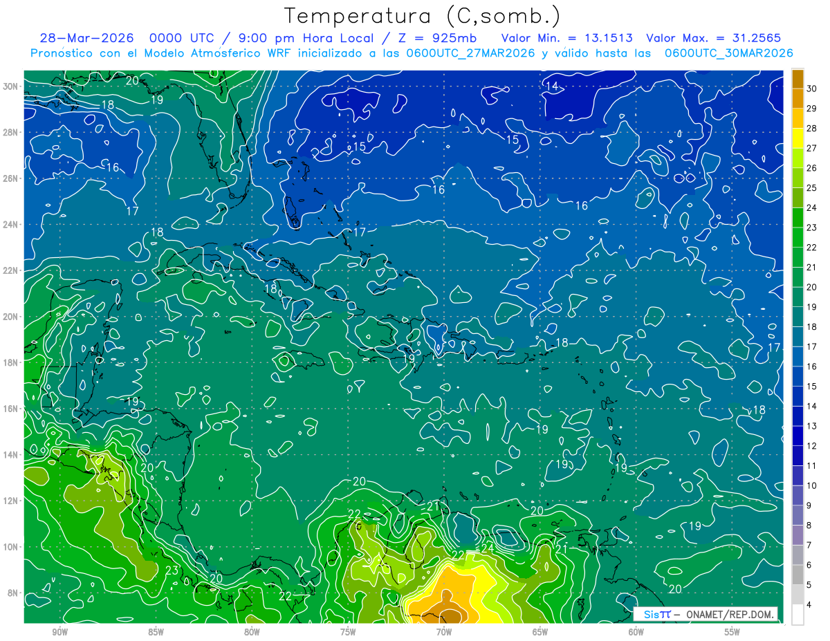This screenshot has height=641, width=830.
Task: Click the orange 30 degree color swatch
Action: click(797, 78)
